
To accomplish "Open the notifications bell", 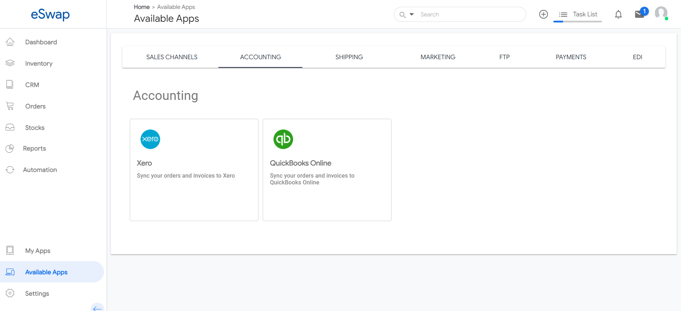I will pyautogui.click(x=618, y=14).
